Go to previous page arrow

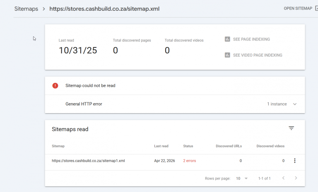(x=284, y=178)
